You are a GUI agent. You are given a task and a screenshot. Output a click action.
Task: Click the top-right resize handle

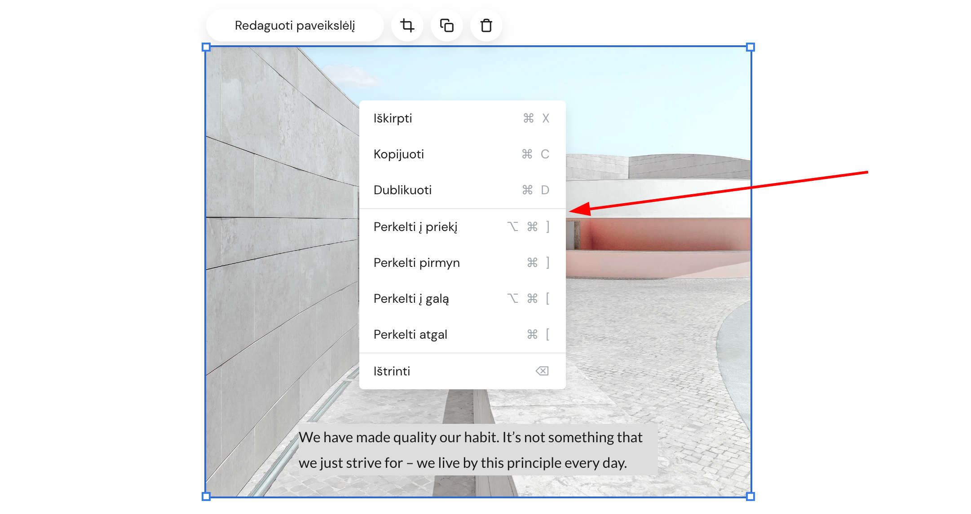click(750, 47)
